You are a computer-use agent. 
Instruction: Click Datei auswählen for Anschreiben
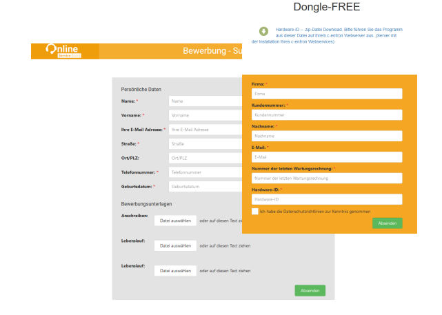click(x=175, y=221)
